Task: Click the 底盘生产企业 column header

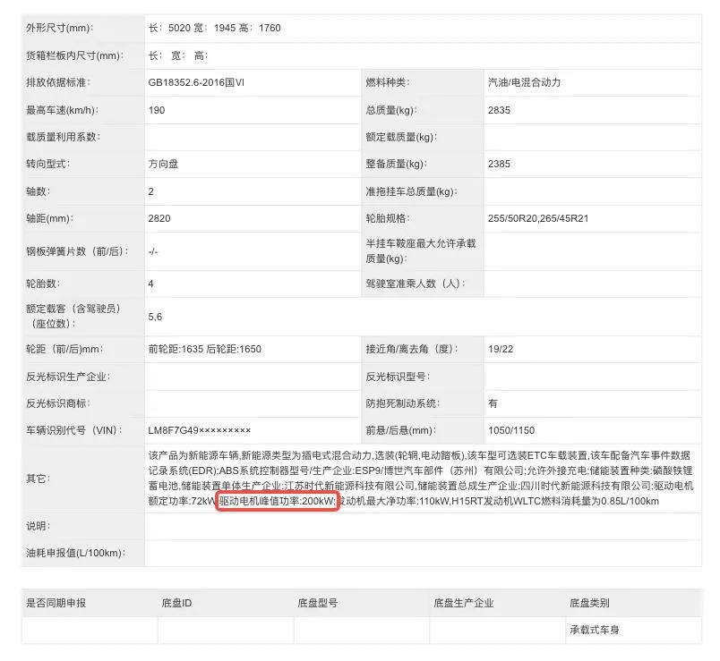Action: point(464,603)
